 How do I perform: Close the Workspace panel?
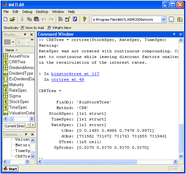pos(31,35)
